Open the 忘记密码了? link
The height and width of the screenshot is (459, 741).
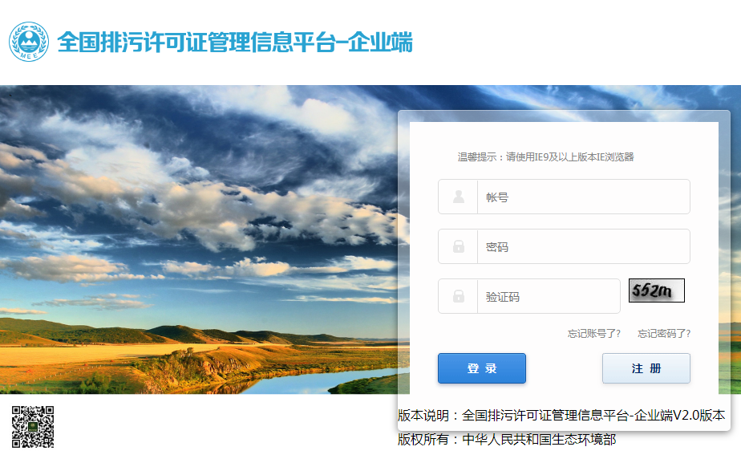pos(664,334)
